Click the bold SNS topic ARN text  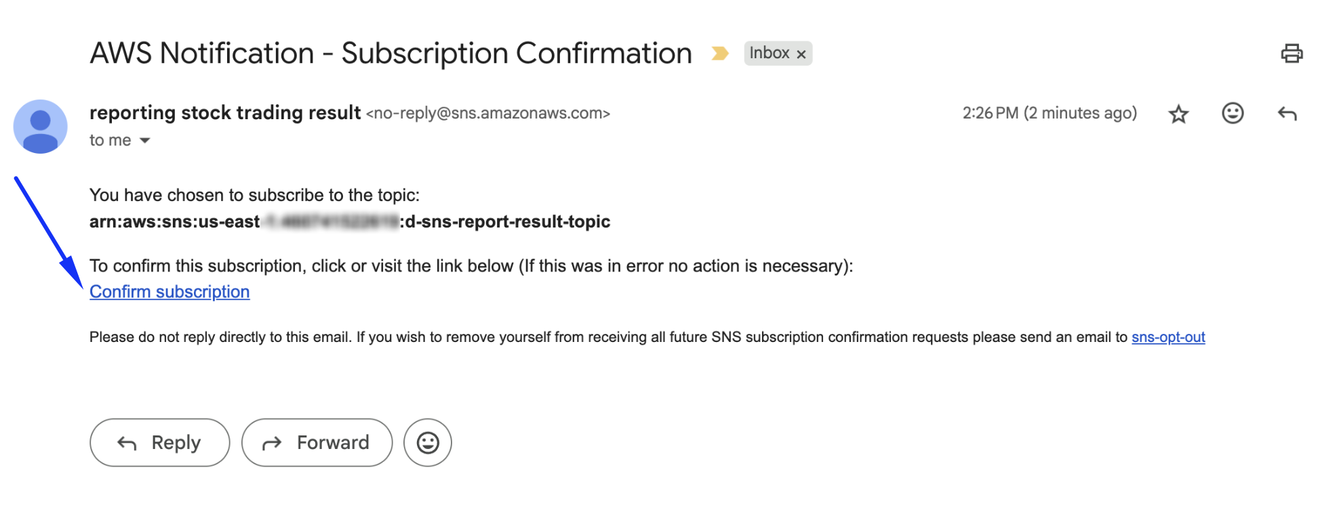[507, 222]
